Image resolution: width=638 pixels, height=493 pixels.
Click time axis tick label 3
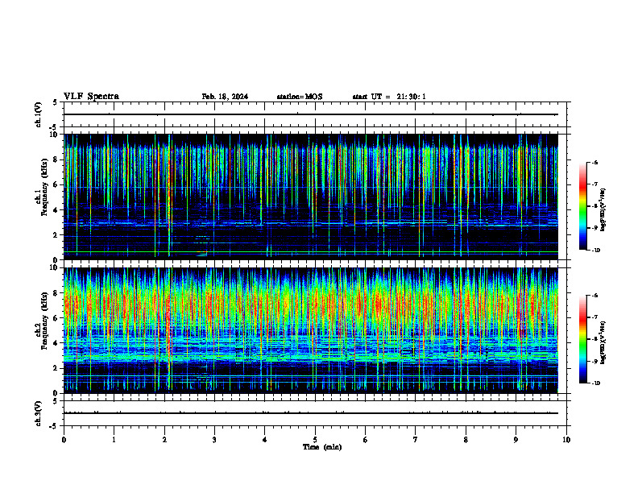pos(214,440)
